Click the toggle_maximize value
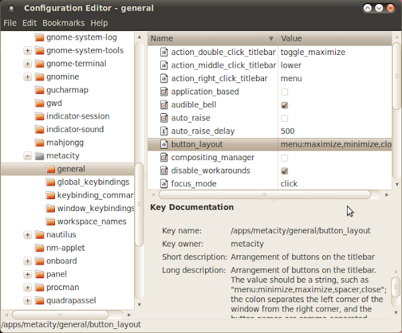This screenshot has height=333, width=402. [x=313, y=52]
